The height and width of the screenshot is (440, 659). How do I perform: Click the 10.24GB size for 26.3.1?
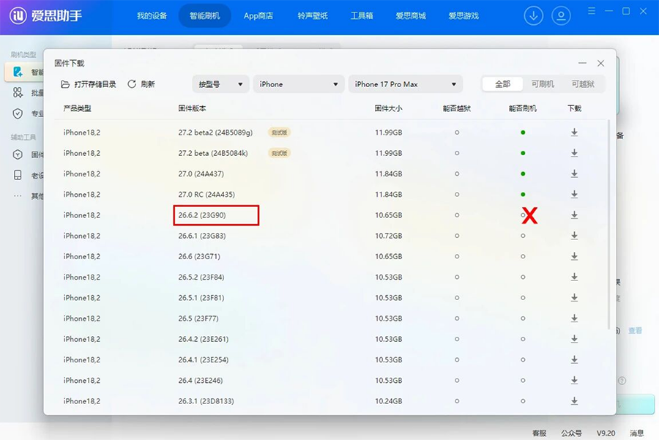pos(388,401)
